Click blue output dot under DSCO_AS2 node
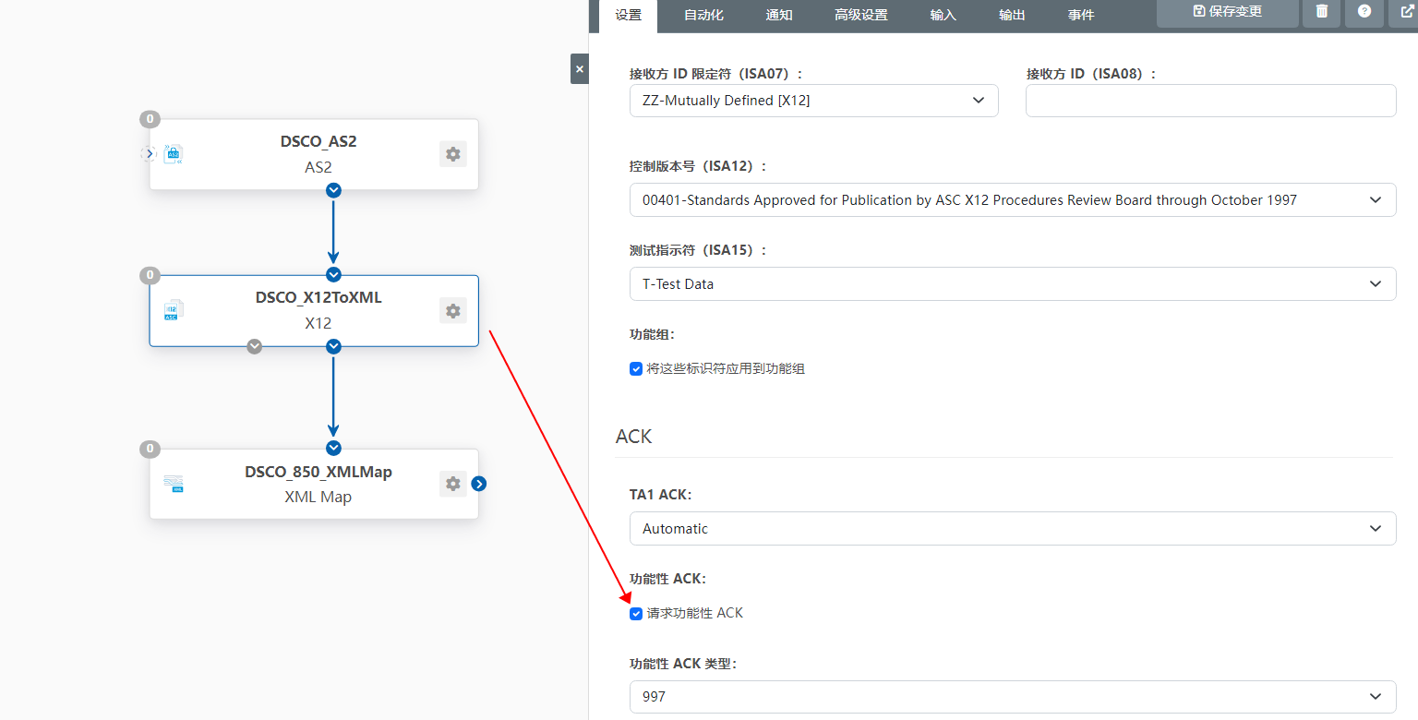Screen dimensions: 1418x720 pyautogui.click(x=334, y=190)
